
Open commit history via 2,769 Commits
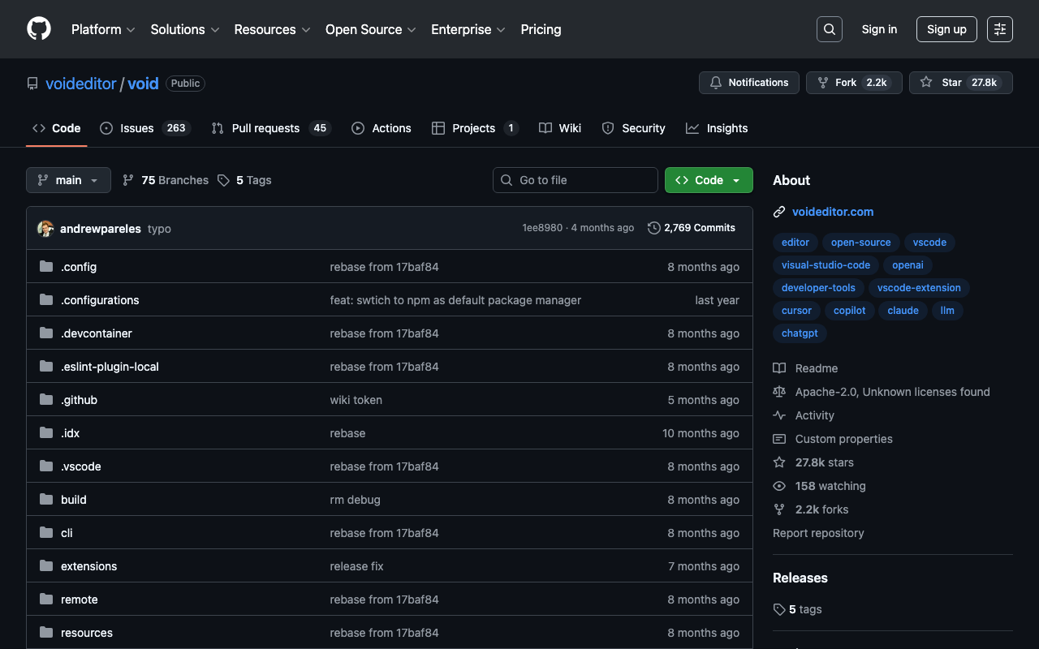(692, 228)
